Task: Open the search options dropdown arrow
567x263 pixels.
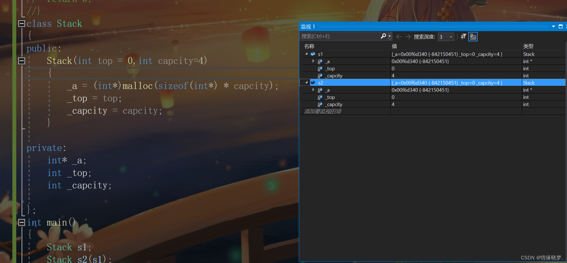Action: [389, 36]
